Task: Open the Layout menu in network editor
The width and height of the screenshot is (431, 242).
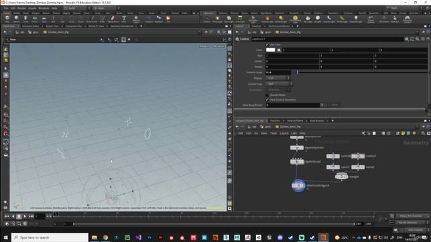Action: (284, 133)
